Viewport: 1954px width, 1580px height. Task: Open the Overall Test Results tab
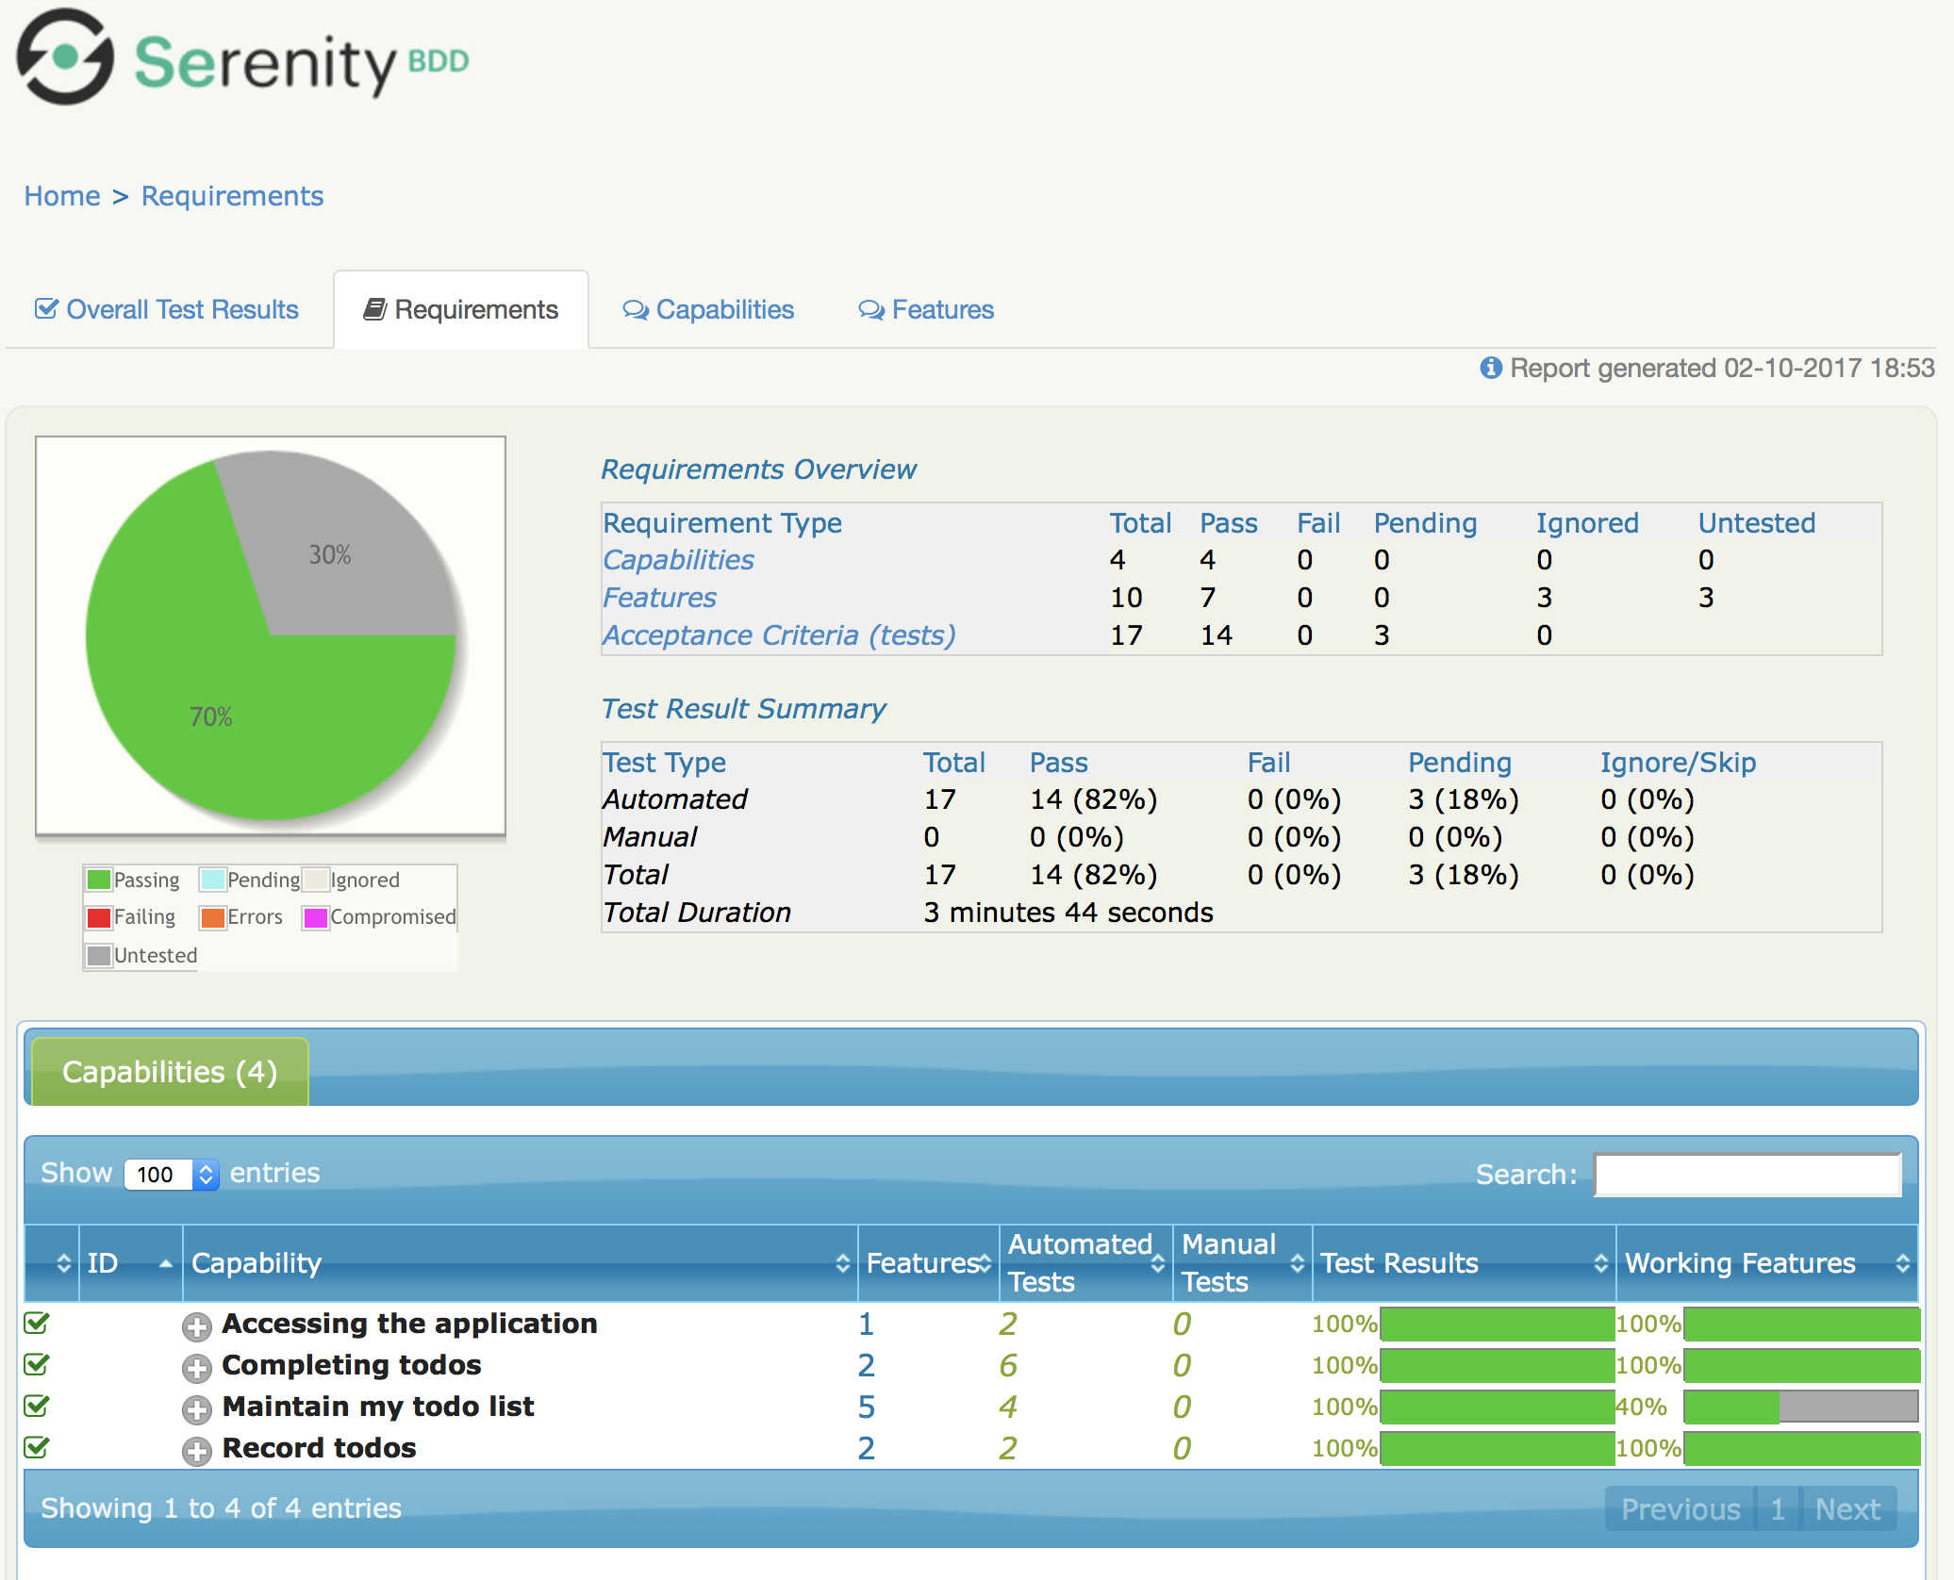click(x=167, y=309)
